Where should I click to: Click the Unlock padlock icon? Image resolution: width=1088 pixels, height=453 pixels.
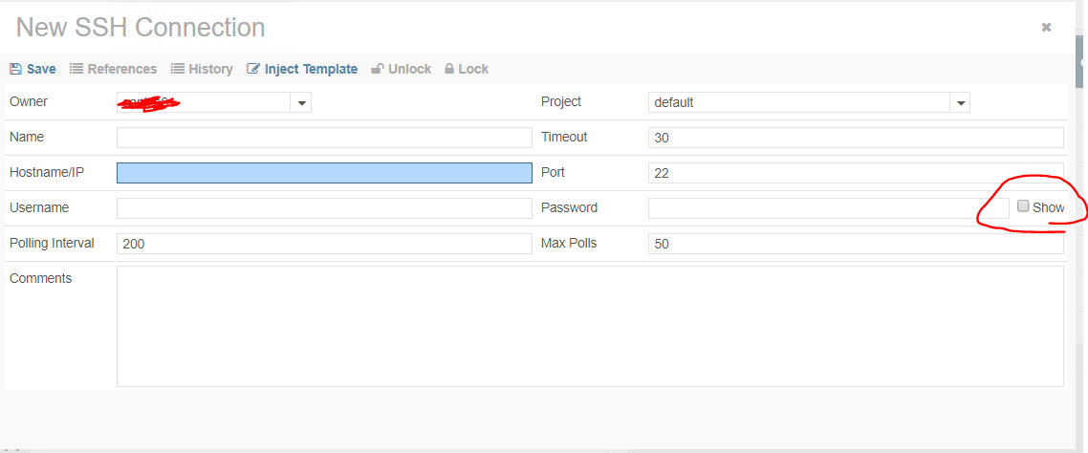(x=378, y=69)
